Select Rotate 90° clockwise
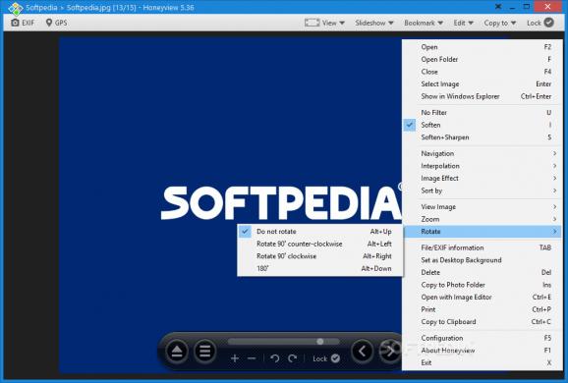The width and height of the screenshot is (568, 383). [x=319, y=256]
